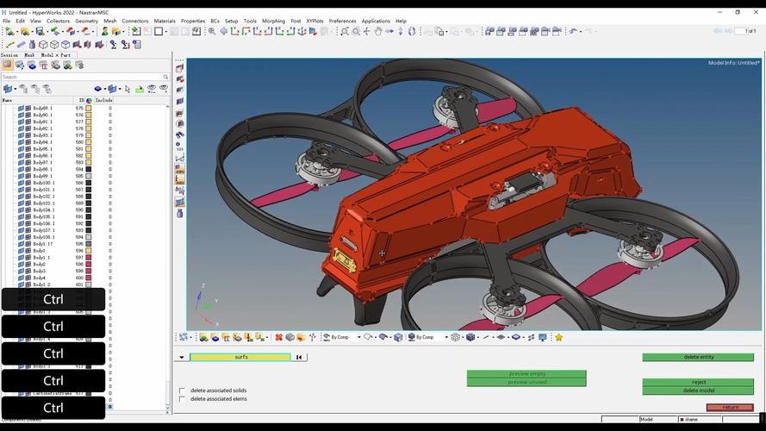Click the undo arrow icon in top toolbar
The width and height of the screenshot is (766, 431).
574,31
